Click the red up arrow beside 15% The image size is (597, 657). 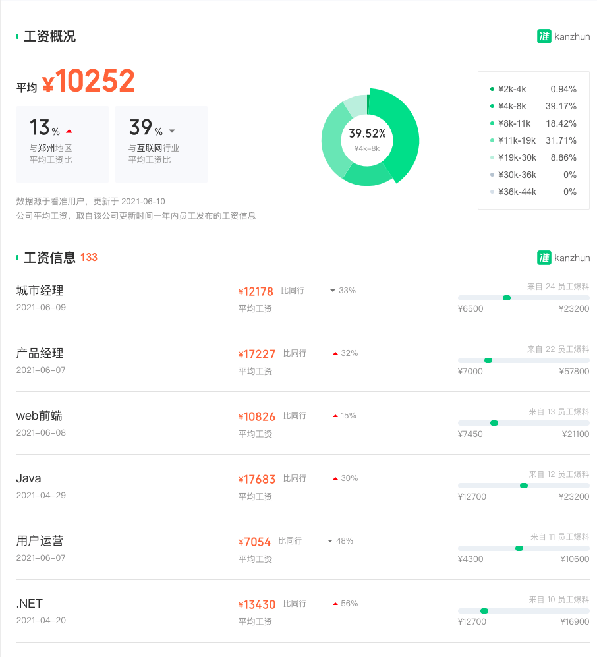(x=335, y=416)
